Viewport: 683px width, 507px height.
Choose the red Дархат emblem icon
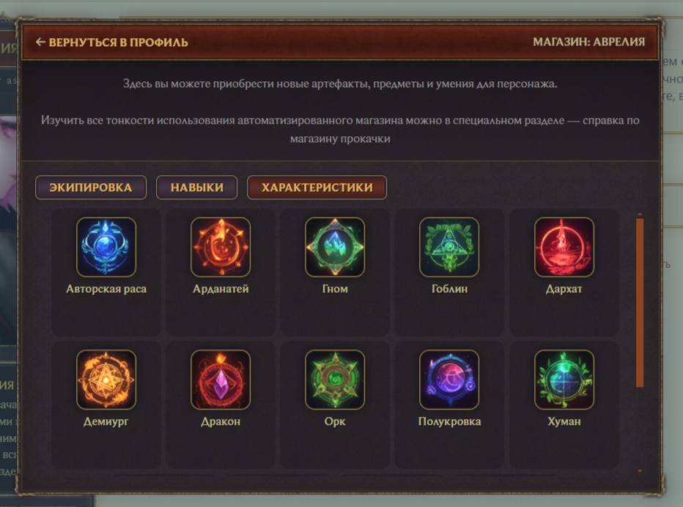point(564,247)
